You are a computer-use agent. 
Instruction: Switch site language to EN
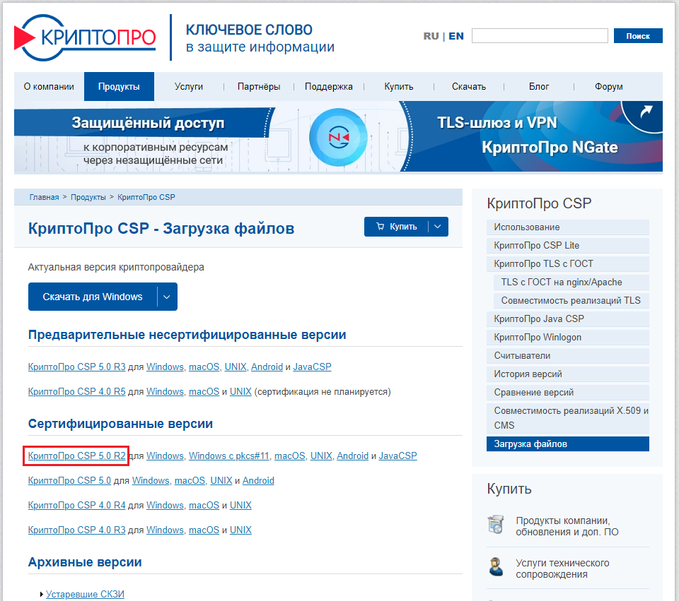click(456, 35)
